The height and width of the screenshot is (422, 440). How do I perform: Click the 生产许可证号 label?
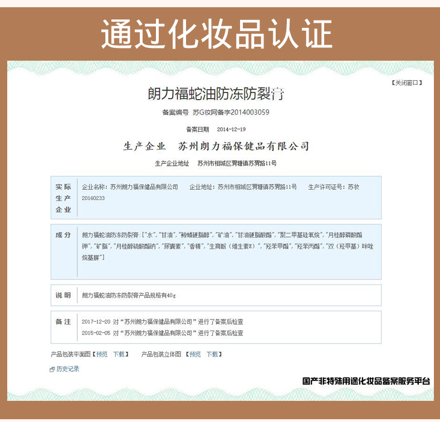click(326, 187)
